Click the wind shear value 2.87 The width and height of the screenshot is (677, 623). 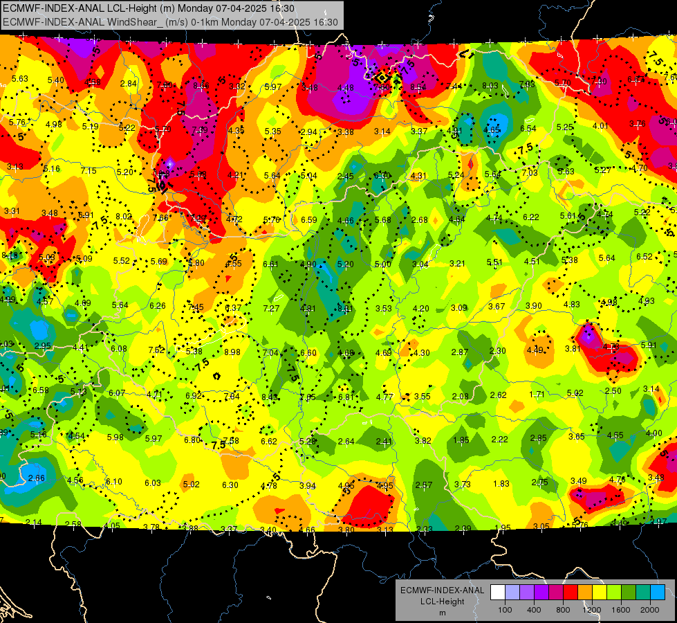[460, 352]
